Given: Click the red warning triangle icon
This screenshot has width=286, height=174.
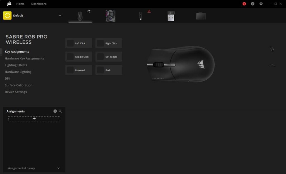Looking at the screenshot, I should (149, 11).
